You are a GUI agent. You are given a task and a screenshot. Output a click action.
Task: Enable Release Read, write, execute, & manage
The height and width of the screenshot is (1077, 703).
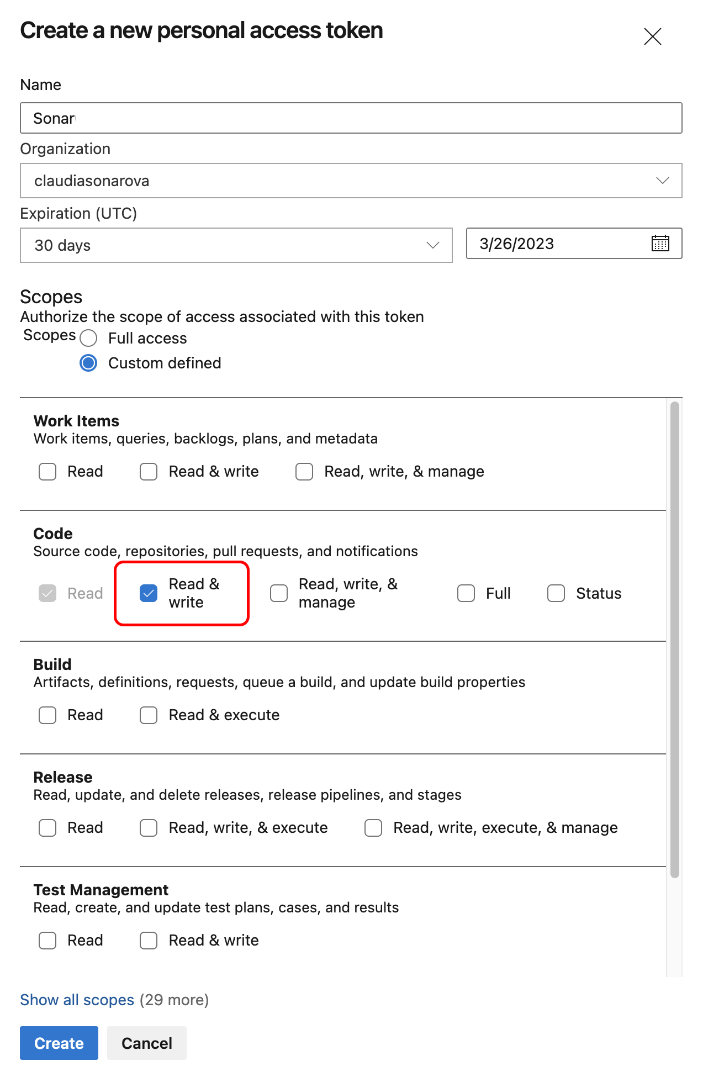point(373,828)
